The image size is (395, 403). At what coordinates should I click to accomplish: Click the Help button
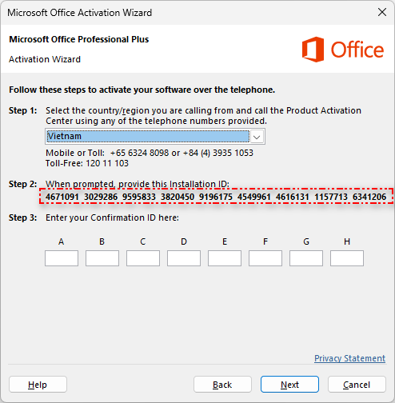coord(38,385)
